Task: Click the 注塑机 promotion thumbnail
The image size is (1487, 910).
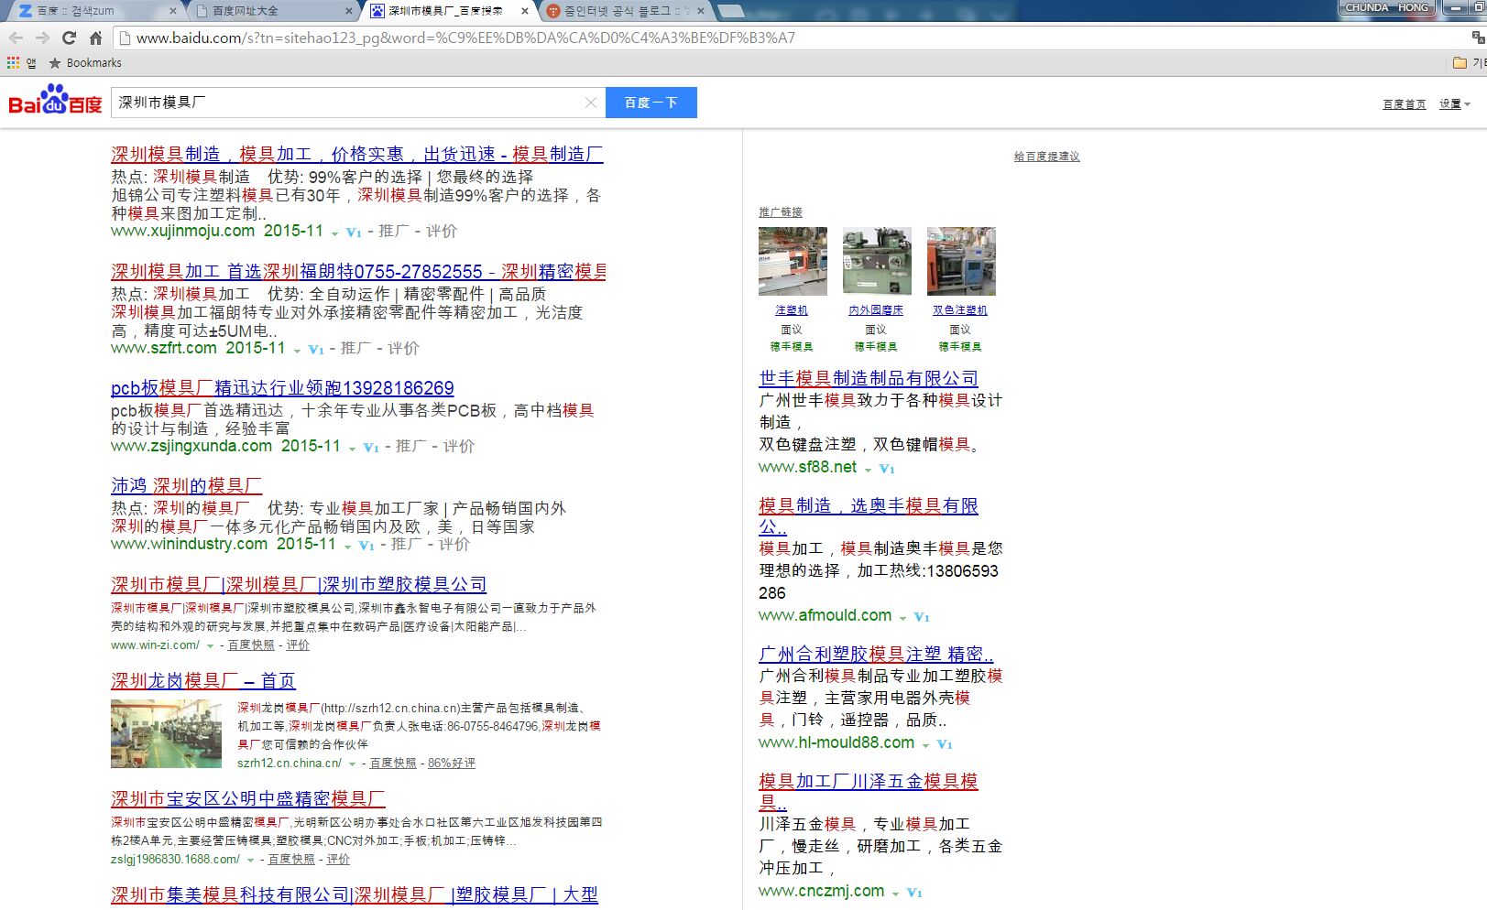Action: [792, 261]
